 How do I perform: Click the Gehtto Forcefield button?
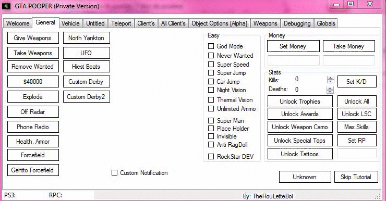click(x=33, y=170)
